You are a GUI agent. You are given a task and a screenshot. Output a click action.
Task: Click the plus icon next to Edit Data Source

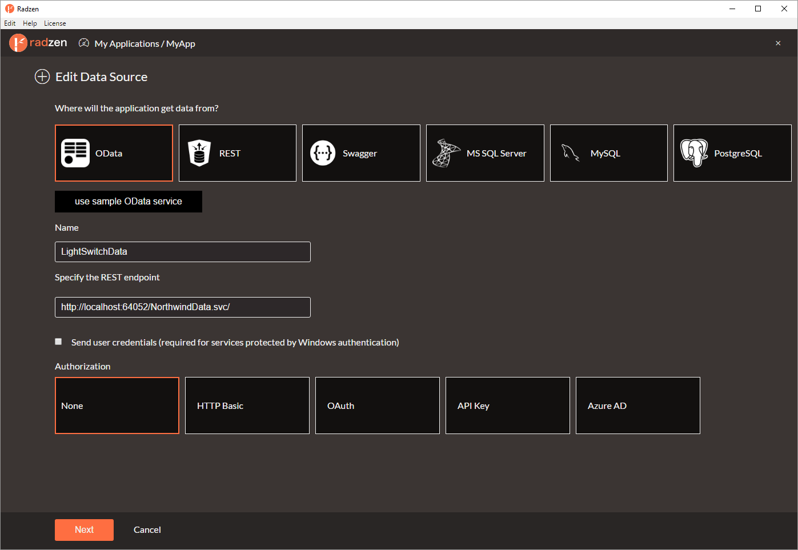click(x=42, y=77)
